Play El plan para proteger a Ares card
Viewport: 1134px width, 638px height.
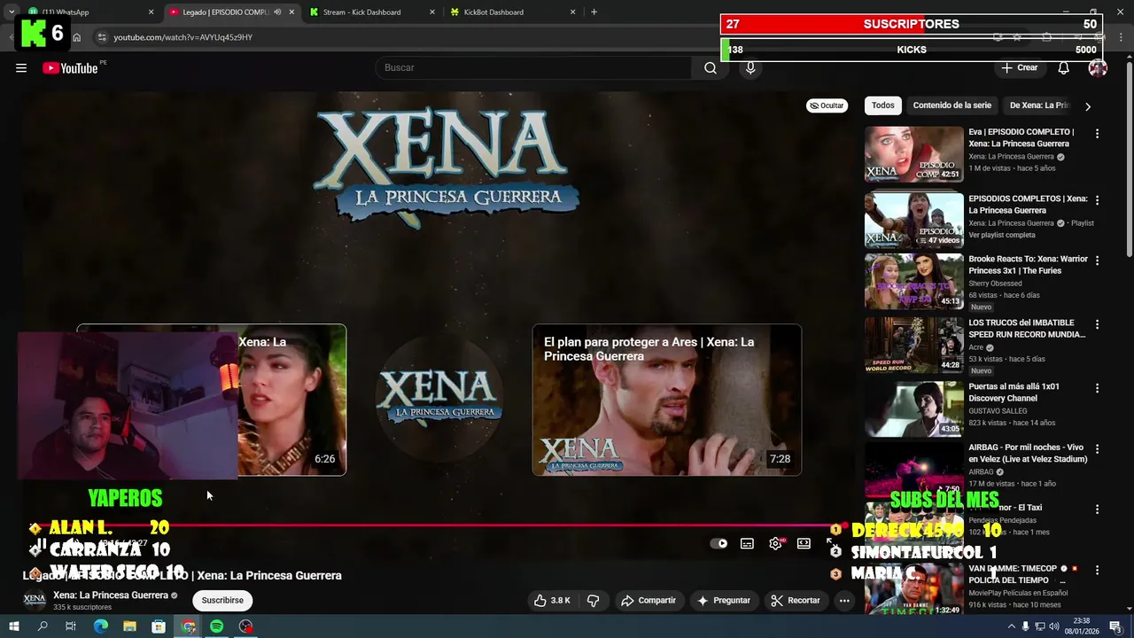[x=667, y=400]
